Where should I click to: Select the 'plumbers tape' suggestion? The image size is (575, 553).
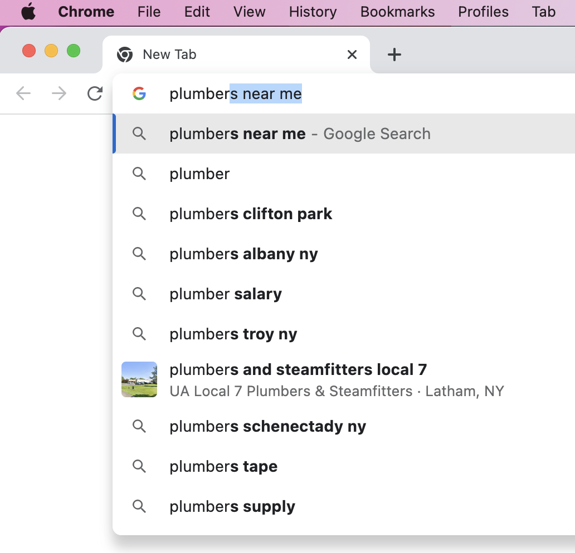(223, 467)
